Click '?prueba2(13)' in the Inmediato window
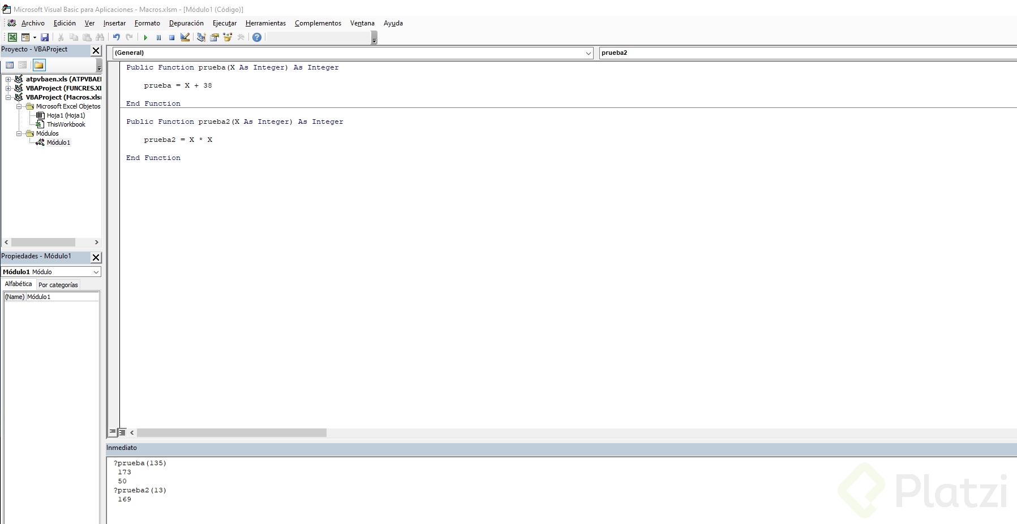This screenshot has width=1017, height=524. [140, 490]
